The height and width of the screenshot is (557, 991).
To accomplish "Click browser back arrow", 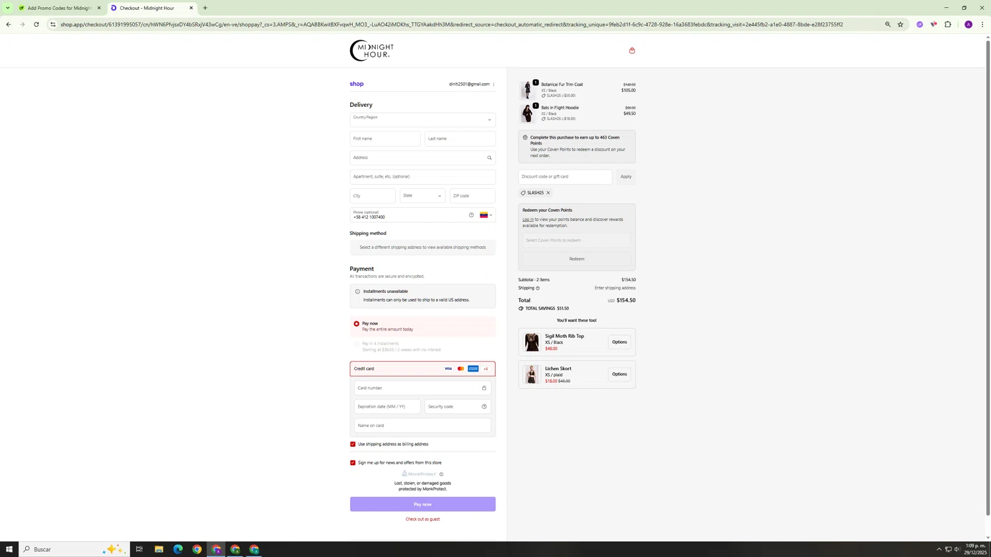I will (x=8, y=24).
